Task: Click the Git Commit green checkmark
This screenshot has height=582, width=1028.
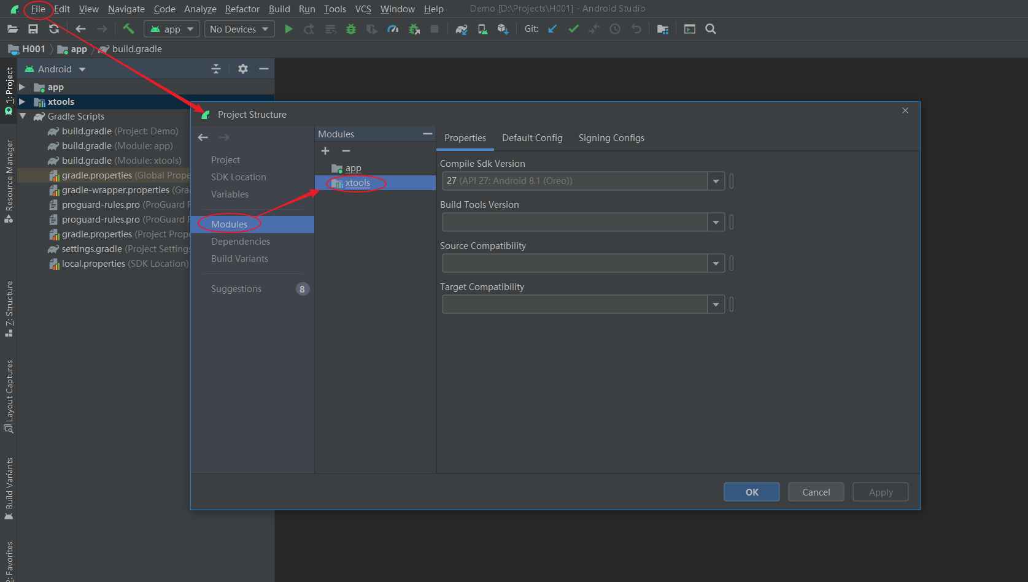Action: point(573,29)
